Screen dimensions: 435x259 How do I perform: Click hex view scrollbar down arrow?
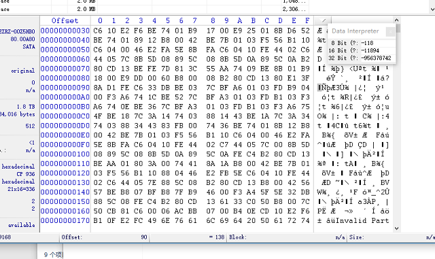396,228
